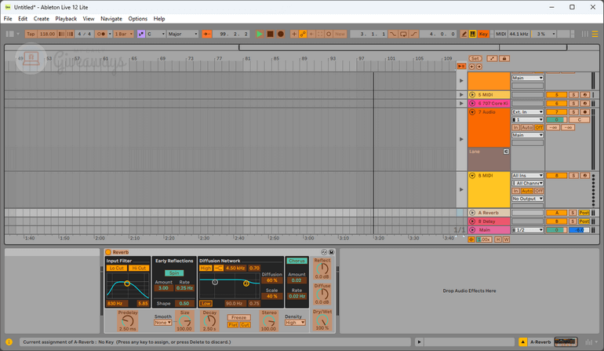Jump to next locator arrow
Image resolution: width=604 pixels, height=351 pixels.
coord(478,66)
